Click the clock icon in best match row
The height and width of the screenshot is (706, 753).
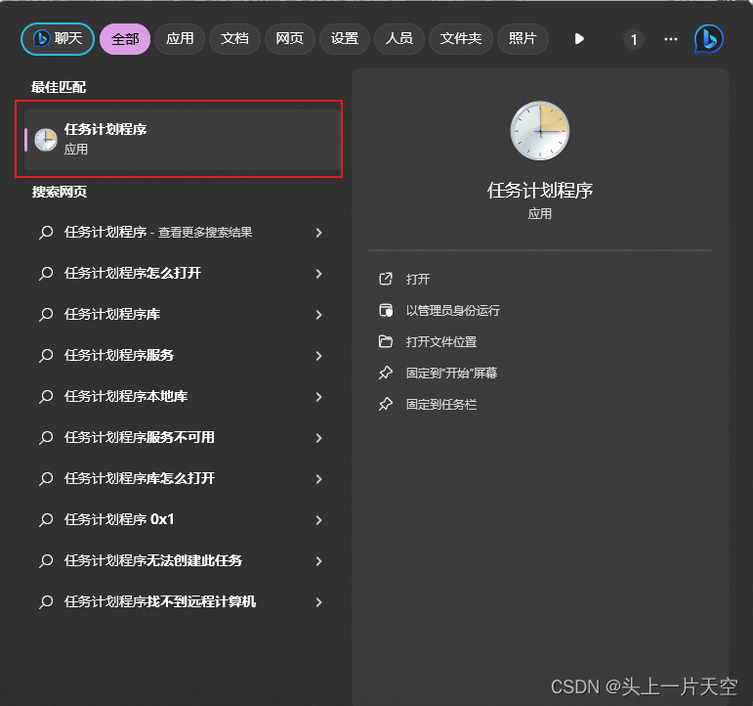46,140
